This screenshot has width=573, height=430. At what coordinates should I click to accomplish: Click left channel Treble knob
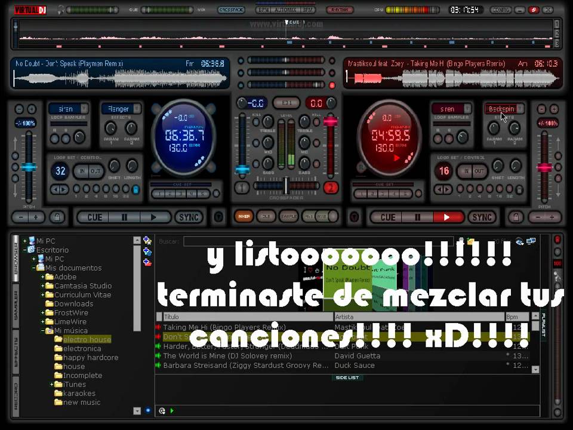pos(268,122)
